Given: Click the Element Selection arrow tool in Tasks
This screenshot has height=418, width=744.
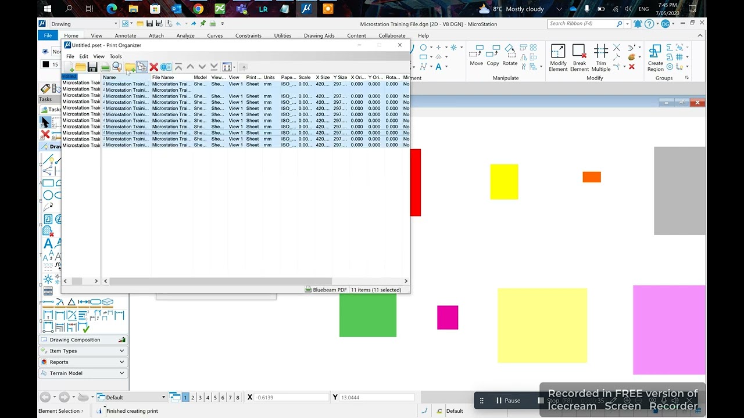Looking at the screenshot, I should click(45, 122).
